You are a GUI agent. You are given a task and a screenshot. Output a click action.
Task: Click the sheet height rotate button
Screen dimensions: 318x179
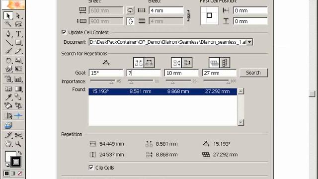pyautogui.click(x=130, y=21)
